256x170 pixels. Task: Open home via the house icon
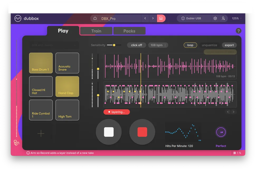[95, 18]
